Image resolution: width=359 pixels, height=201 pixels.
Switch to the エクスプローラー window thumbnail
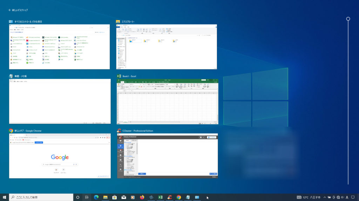pyautogui.click(x=167, y=47)
